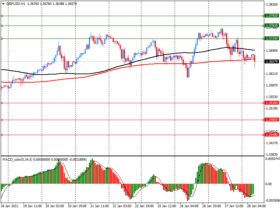Select the green 1.37920 price label

coord(272,16)
